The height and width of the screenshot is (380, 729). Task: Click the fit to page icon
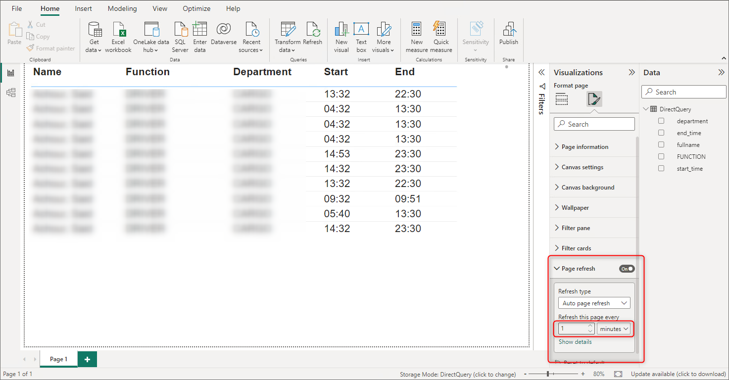(618, 374)
